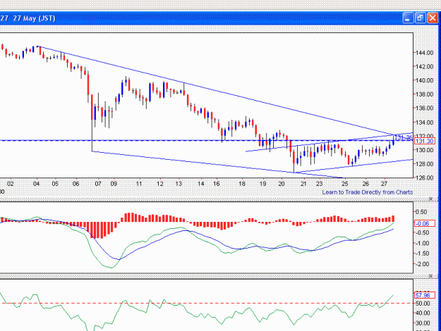Viewport: 441px width, 331px height.
Task: Minimize the chart window
Action: [x=408, y=18]
